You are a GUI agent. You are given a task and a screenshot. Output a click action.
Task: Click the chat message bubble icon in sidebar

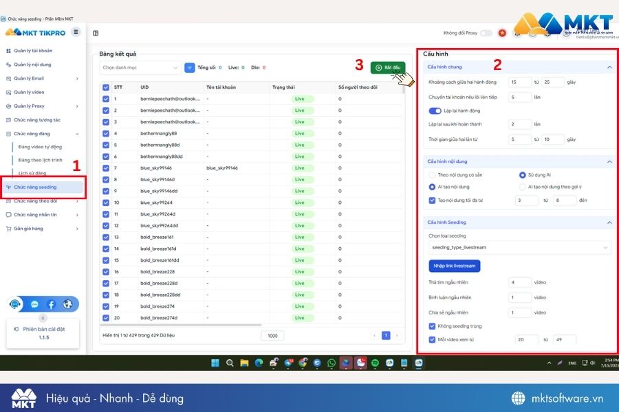[x=34, y=304]
